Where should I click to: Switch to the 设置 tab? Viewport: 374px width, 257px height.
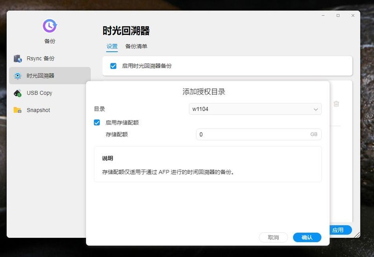coord(112,46)
